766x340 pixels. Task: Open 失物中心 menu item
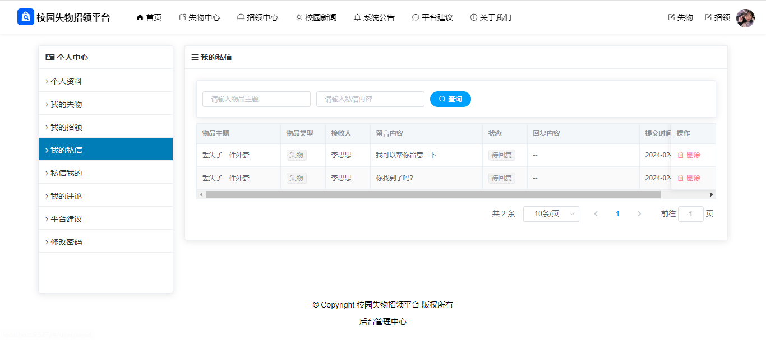click(200, 17)
